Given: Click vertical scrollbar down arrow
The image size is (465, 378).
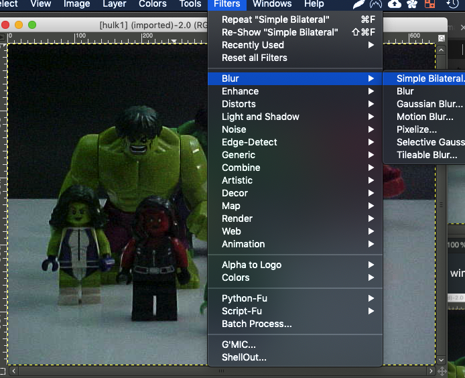Looking at the screenshot, I should pos(442,360).
